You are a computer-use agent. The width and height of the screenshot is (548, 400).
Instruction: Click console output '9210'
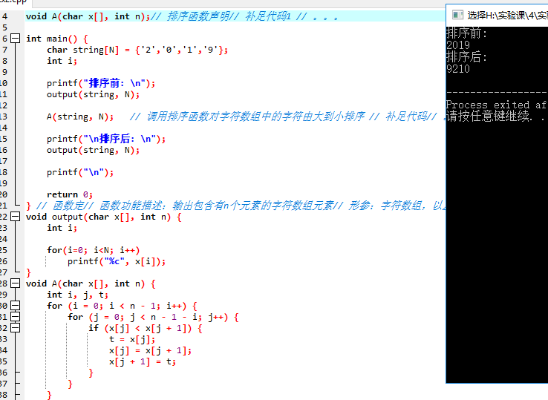pyautogui.click(x=458, y=69)
